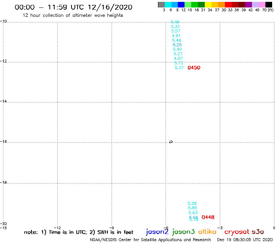This screenshot has width=277, height=243.
Task: Click the purple swatch in the legend
Action: (x=249, y=4)
